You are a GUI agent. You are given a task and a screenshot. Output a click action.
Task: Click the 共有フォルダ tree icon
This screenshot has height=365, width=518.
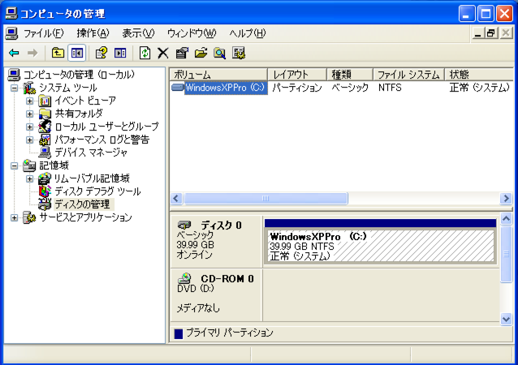click(x=45, y=114)
